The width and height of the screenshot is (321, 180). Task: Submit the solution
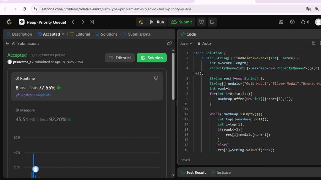[181, 22]
